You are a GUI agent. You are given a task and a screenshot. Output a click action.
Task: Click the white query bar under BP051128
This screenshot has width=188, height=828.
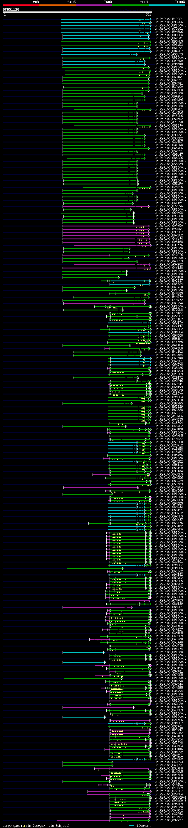pyautogui.click(x=78, y=12)
